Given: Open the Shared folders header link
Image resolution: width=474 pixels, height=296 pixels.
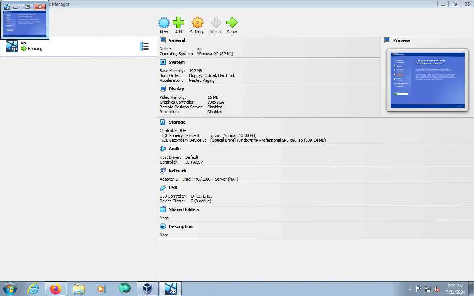Looking at the screenshot, I should (184, 209).
